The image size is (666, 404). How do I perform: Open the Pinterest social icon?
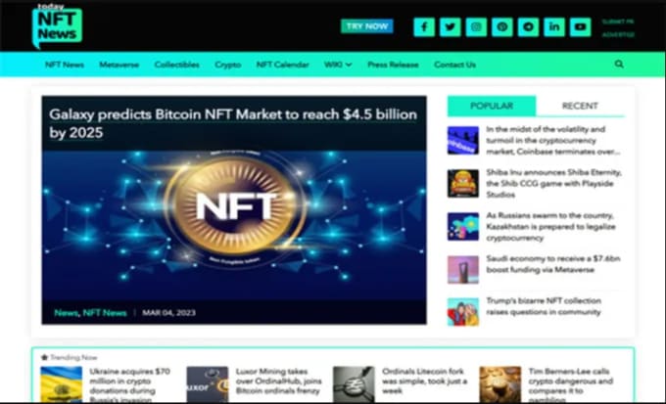502,27
